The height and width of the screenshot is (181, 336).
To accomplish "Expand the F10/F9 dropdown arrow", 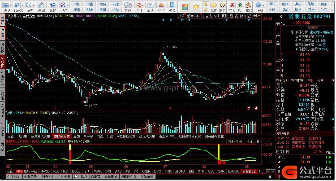I will click(x=22, y=5).
